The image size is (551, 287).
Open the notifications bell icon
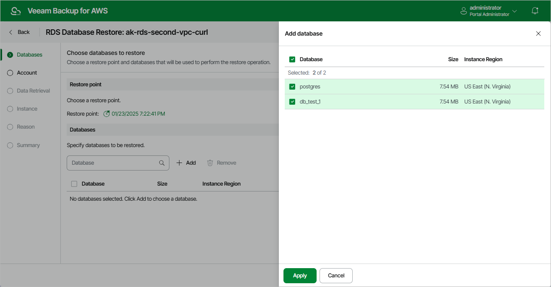tap(535, 11)
